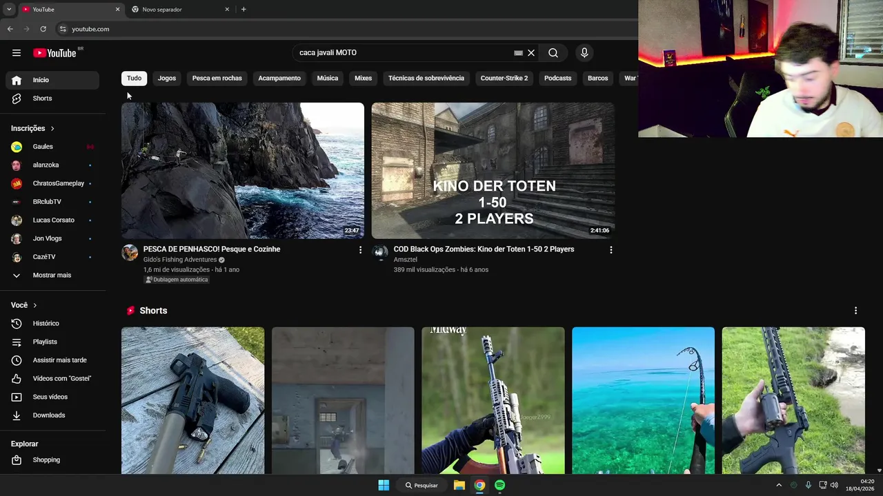Select Técnicas de sobrevivência chip

click(426, 79)
